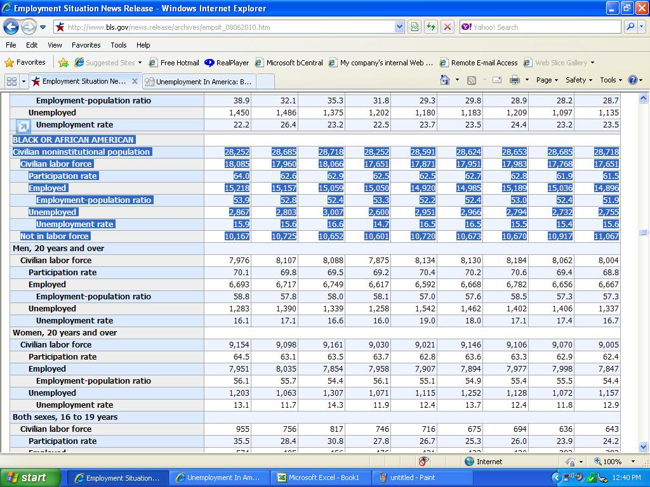Click the RSS feeds icon

click(x=472, y=80)
